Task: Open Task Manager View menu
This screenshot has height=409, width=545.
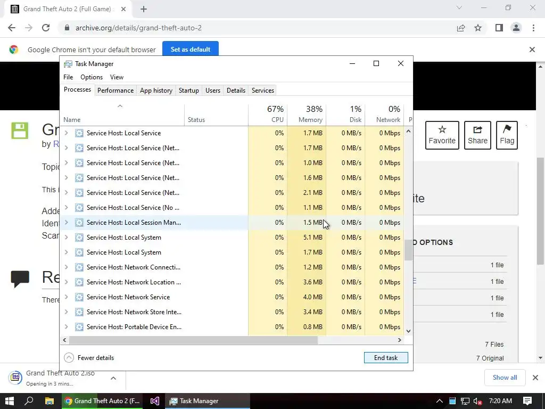Action: pos(117,77)
